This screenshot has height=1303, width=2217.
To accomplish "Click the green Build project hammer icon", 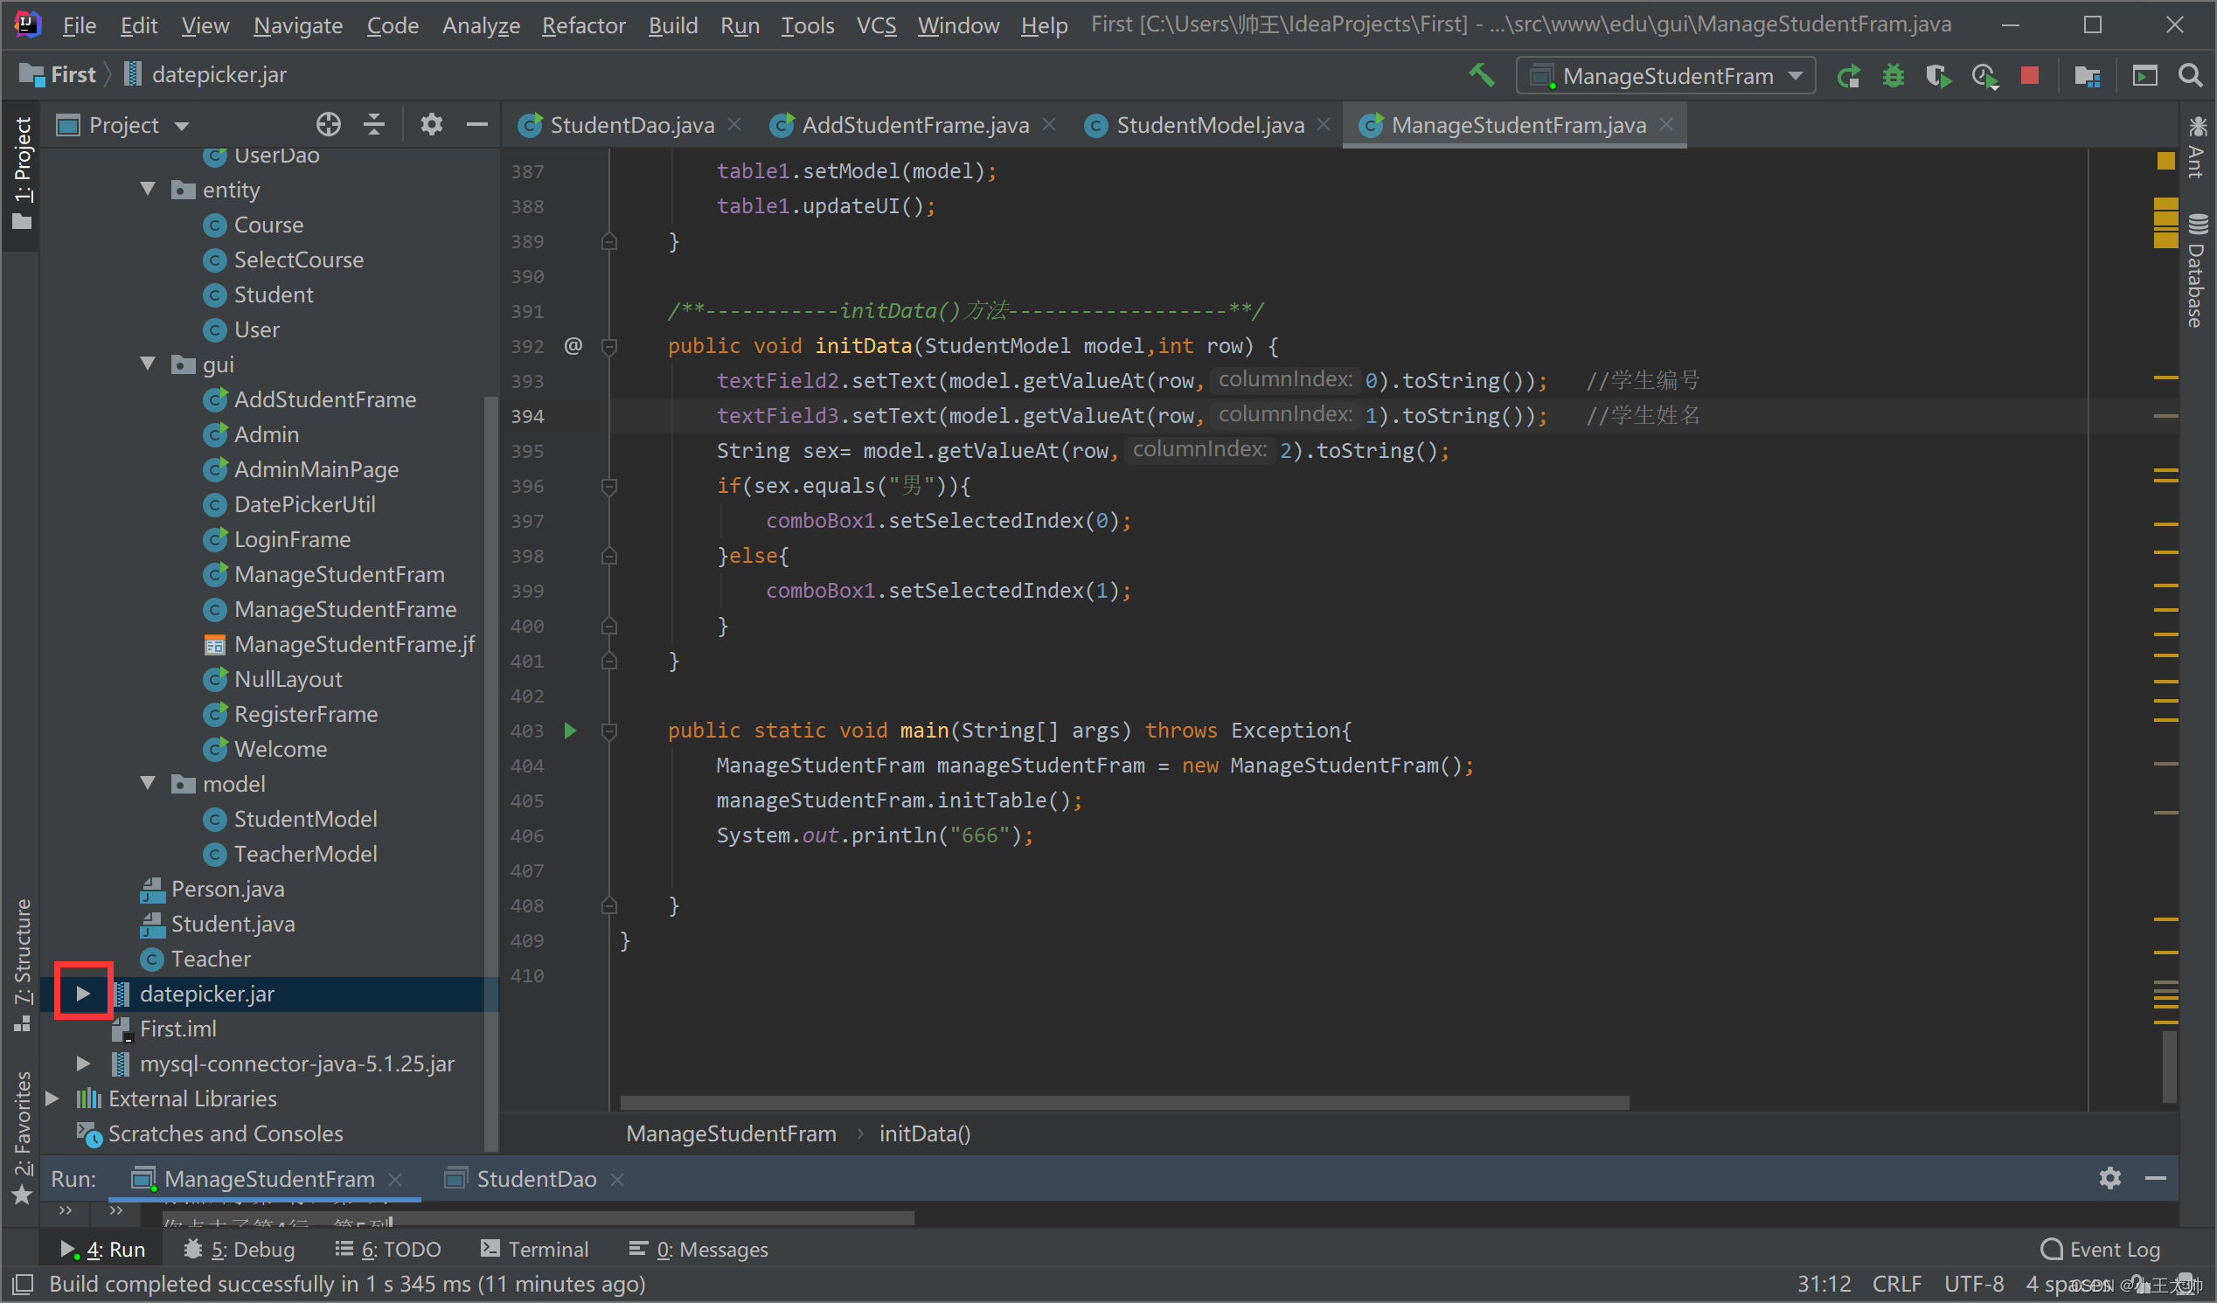I will click(1483, 76).
